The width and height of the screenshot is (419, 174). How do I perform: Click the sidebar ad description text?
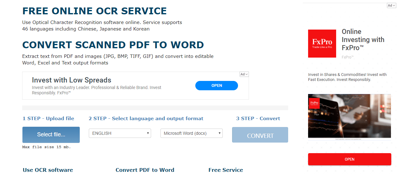[x=347, y=77]
